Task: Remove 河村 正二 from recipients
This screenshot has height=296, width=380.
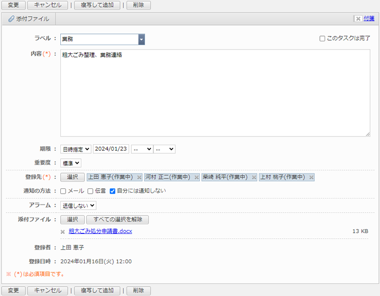Action: [197, 177]
